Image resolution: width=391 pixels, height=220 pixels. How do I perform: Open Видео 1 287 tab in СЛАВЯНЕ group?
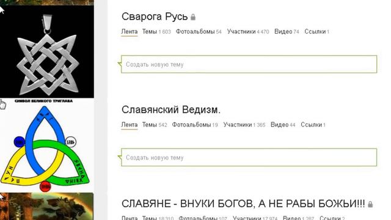point(298,218)
